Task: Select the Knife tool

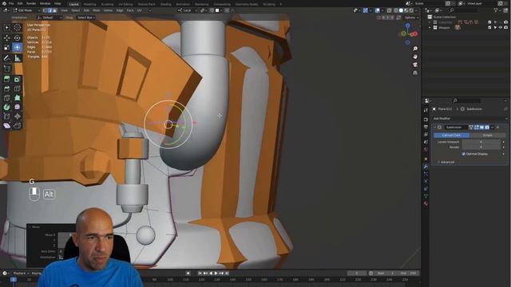Action: pyautogui.click(x=7, y=97)
